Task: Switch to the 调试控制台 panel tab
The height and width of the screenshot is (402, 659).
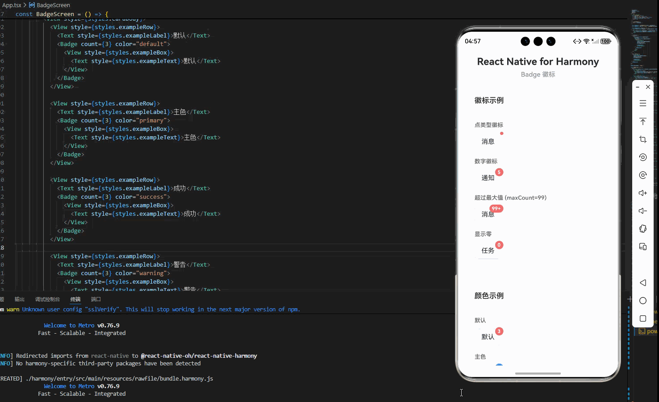Action: click(47, 299)
